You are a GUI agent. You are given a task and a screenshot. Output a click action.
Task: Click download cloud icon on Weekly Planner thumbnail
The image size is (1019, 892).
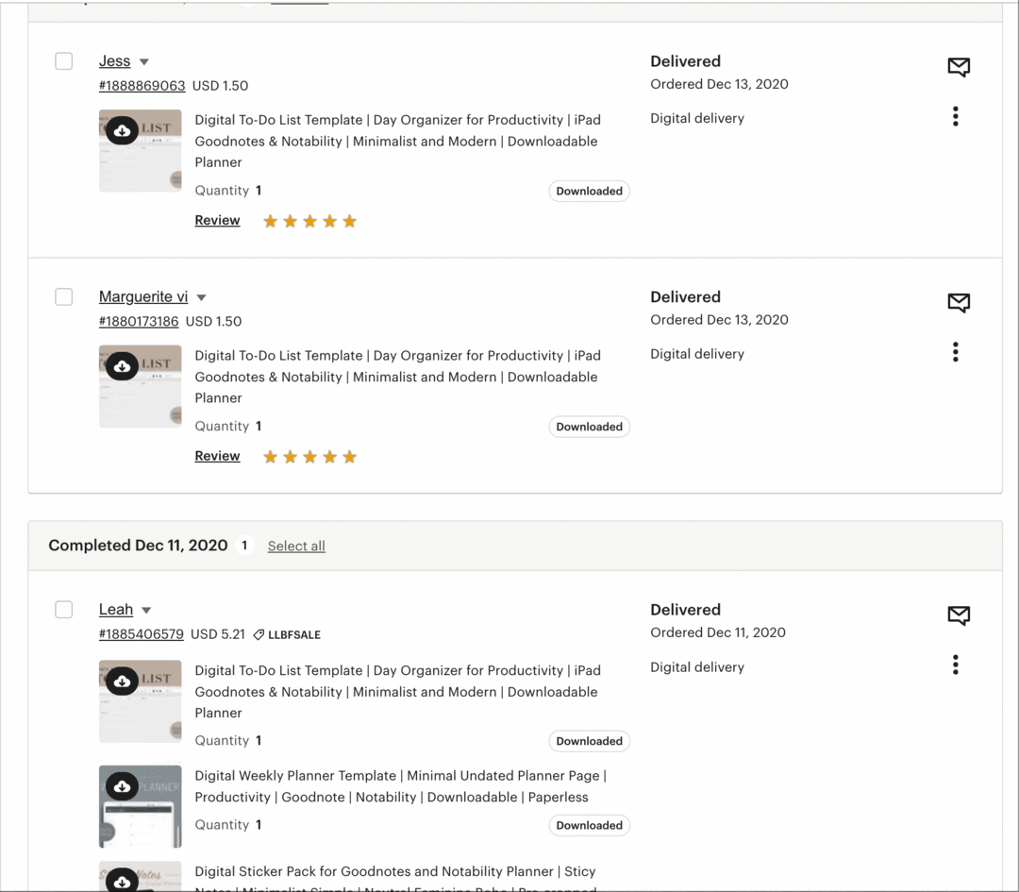click(x=122, y=786)
